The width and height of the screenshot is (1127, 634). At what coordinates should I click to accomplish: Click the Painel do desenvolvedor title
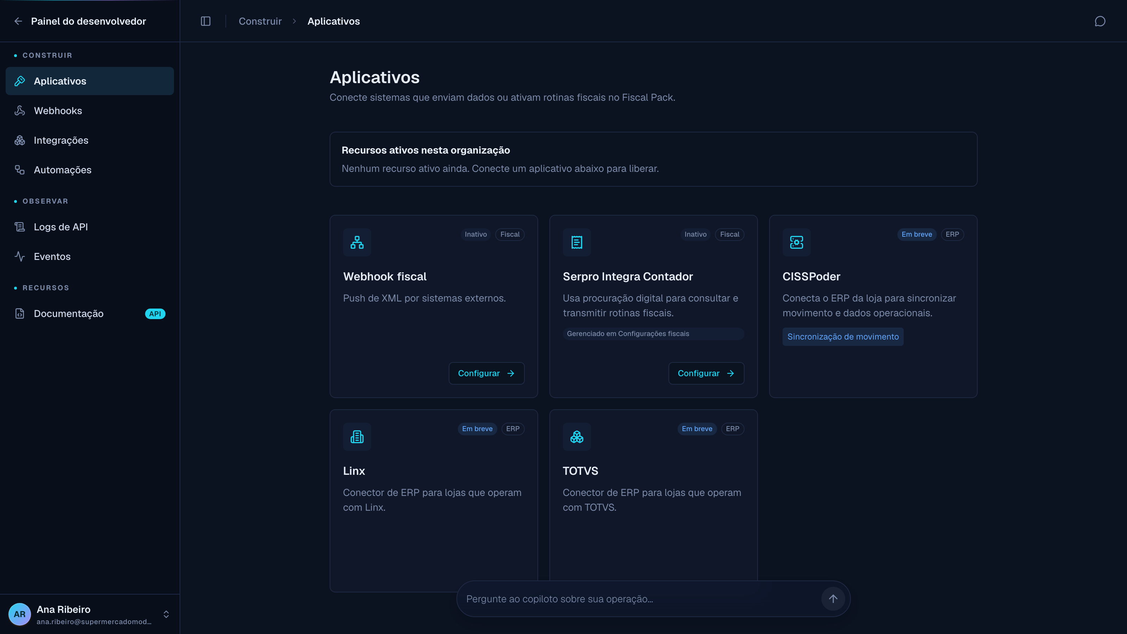coord(88,21)
